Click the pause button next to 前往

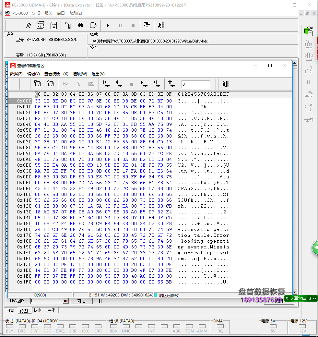100,301
